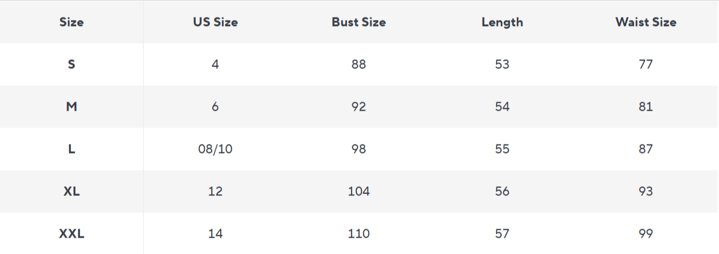719x254 pixels.
Task: Click US size value 12
Action: pyautogui.click(x=215, y=191)
